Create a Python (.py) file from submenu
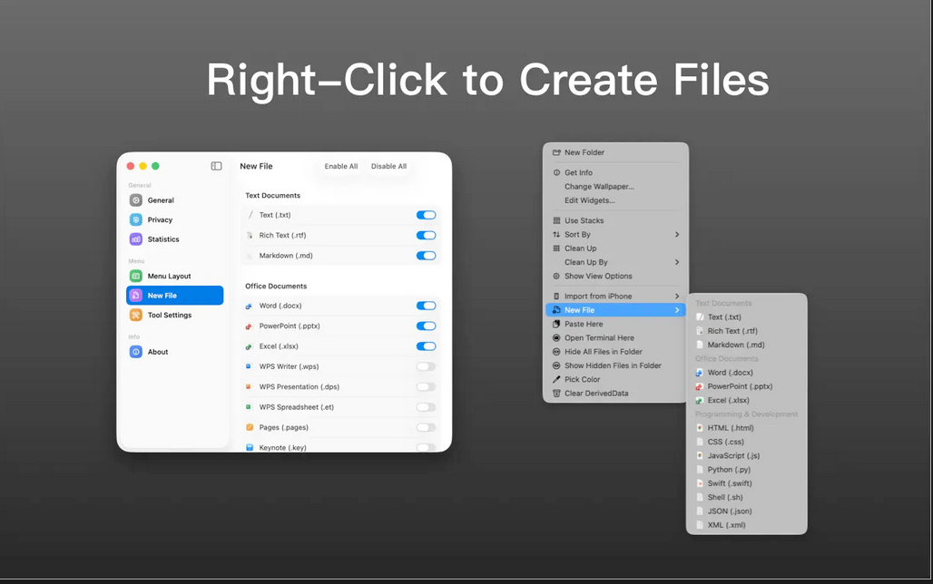Image resolution: width=933 pixels, height=584 pixels. 729,470
